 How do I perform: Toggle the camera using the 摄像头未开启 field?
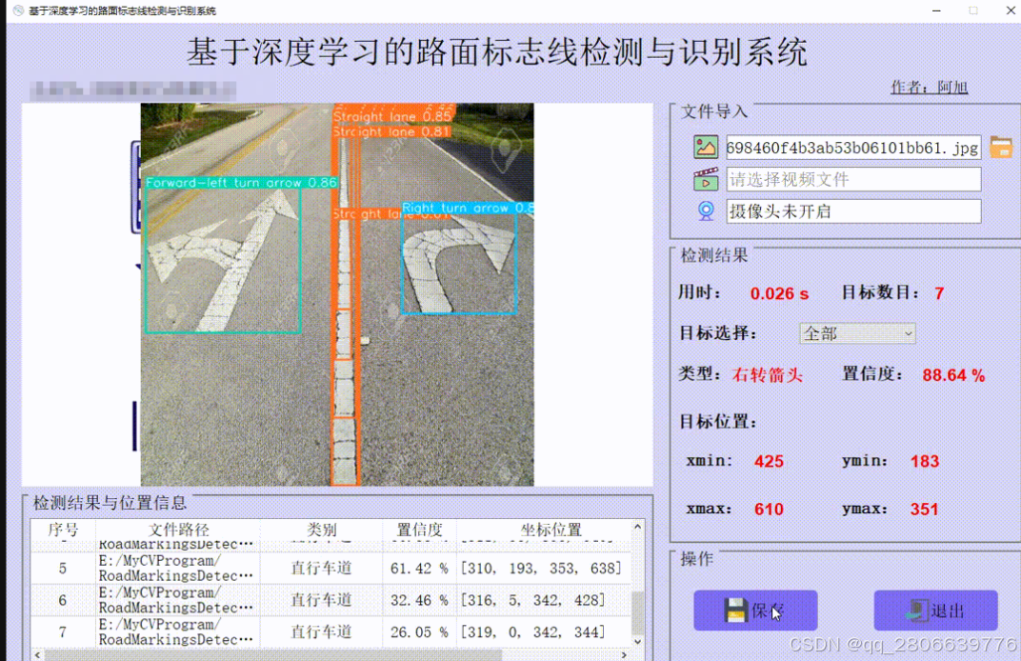pyautogui.click(x=852, y=210)
